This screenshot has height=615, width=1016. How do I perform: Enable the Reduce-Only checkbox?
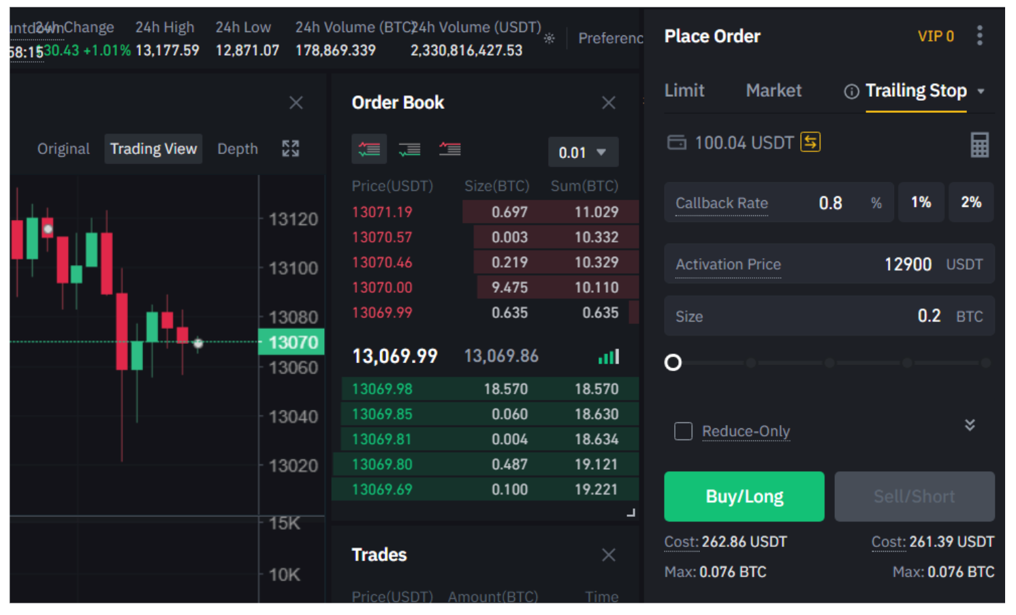pos(683,431)
